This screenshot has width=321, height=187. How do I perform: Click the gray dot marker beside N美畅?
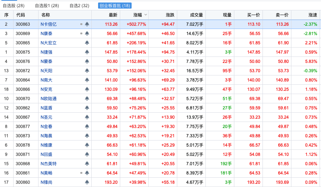click(81, 173)
